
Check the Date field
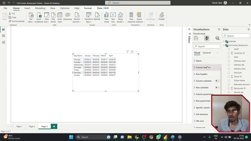point(229,57)
